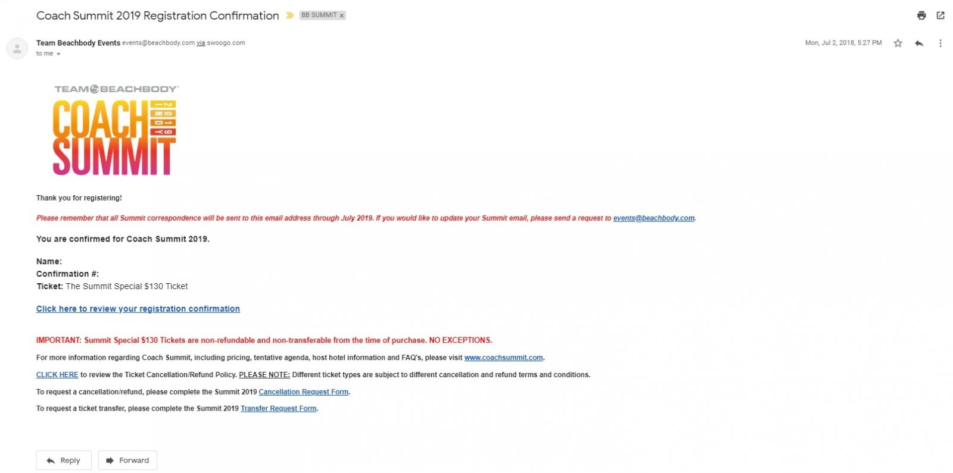953x473 pixels.
Task: Remove the BB SUMMIT label with its x
Action: click(x=341, y=15)
